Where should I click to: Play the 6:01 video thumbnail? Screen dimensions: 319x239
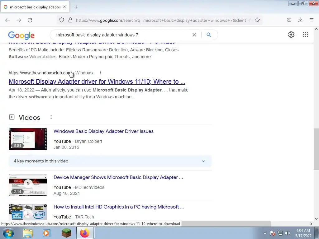tap(28, 139)
